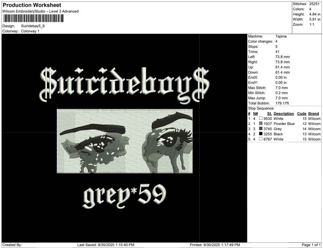Click the Machine value "Tajima"
The height and width of the screenshot is (248, 323).
[x=281, y=36]
